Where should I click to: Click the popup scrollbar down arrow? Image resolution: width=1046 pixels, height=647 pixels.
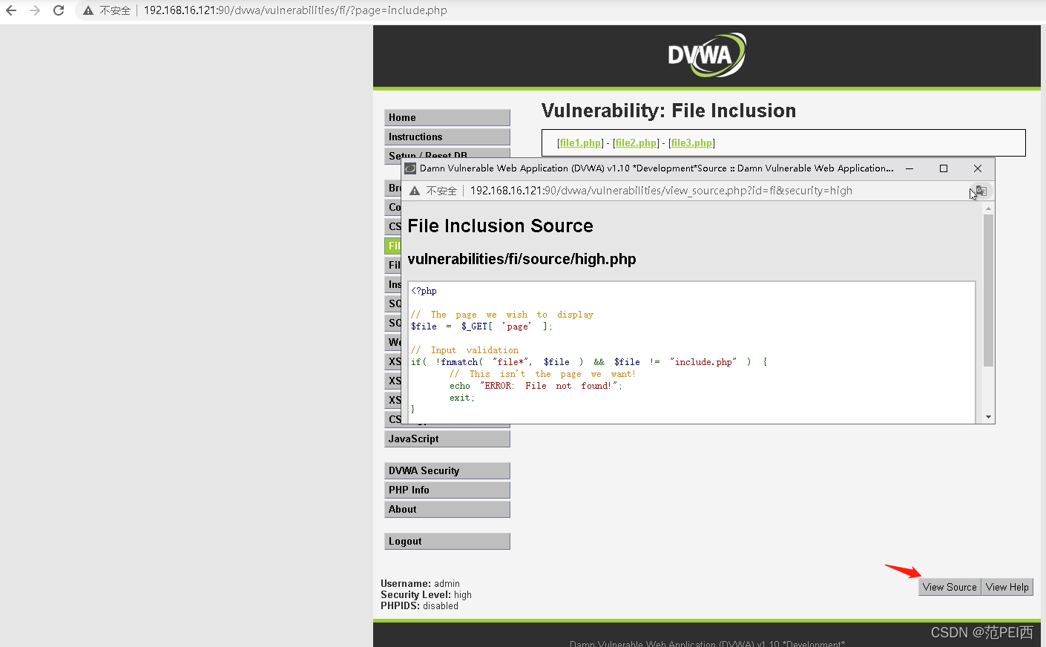988,417
